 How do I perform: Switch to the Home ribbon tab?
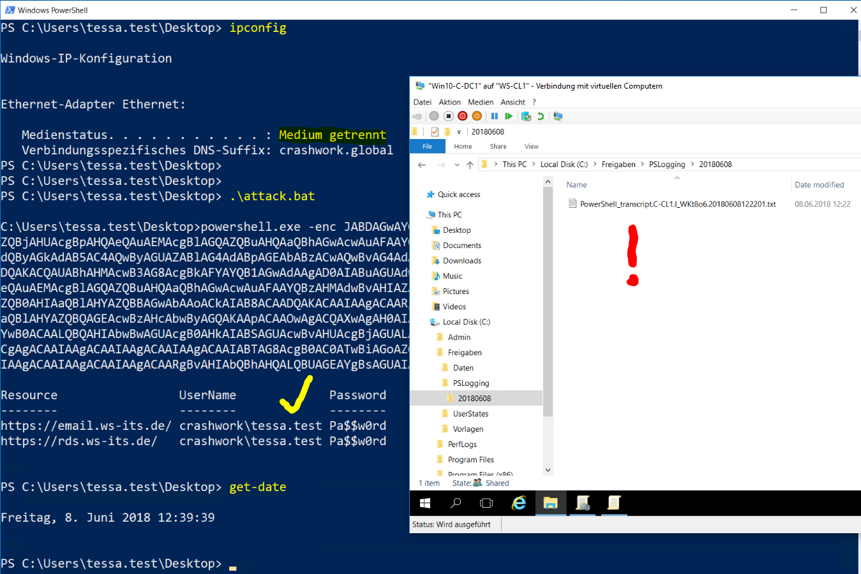463,147
